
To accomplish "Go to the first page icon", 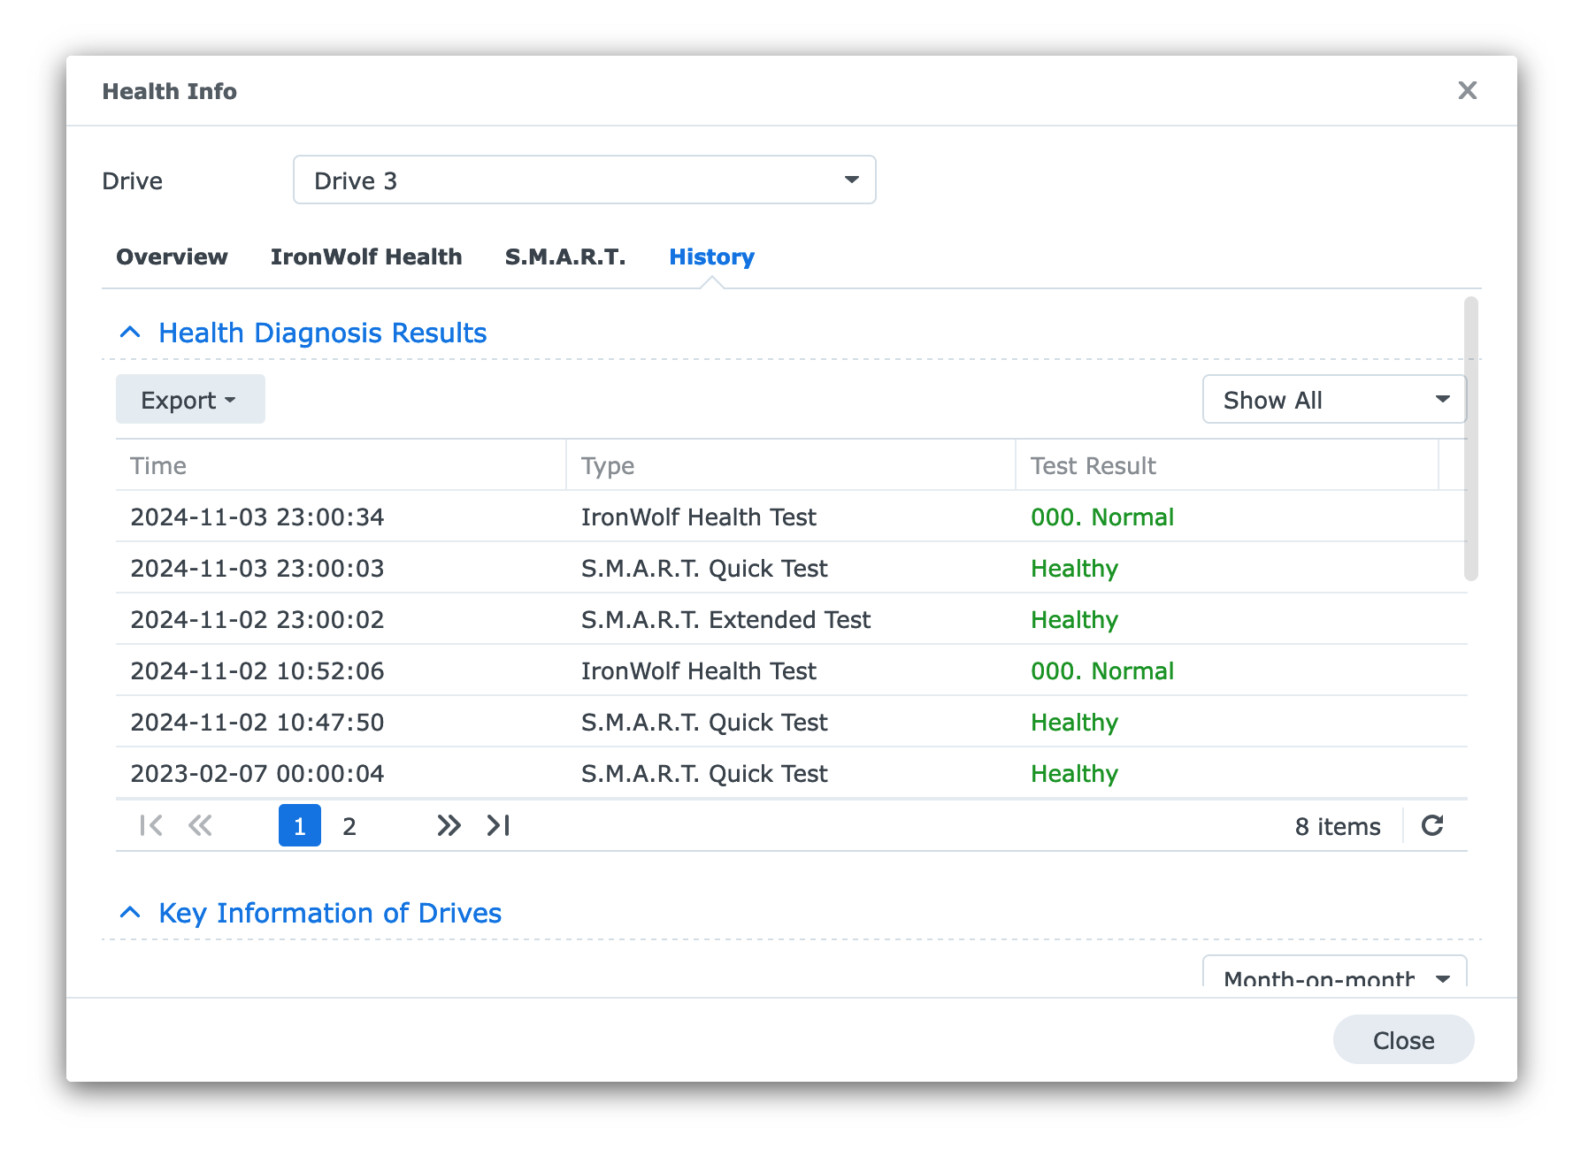I will click(151, 825).
